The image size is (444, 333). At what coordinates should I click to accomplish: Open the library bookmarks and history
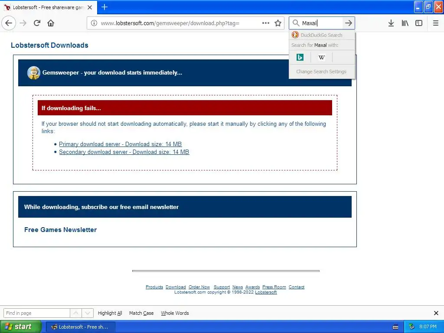(x=405, y=23)
